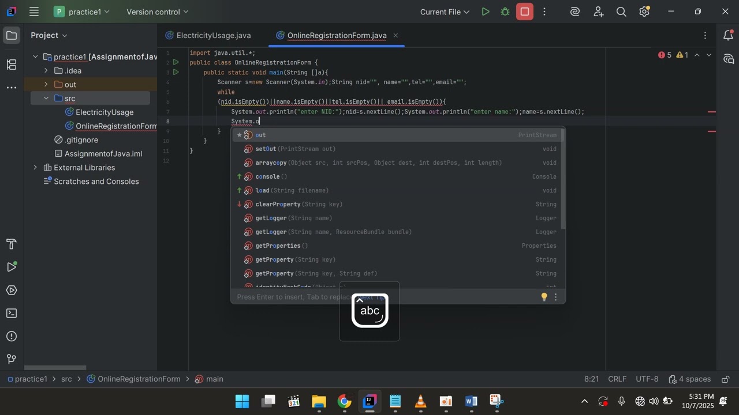This screenshot has height=415, width=739.
Task: Open the Terminal tool window
Action: pyautogui.click(x=12, y=313)
